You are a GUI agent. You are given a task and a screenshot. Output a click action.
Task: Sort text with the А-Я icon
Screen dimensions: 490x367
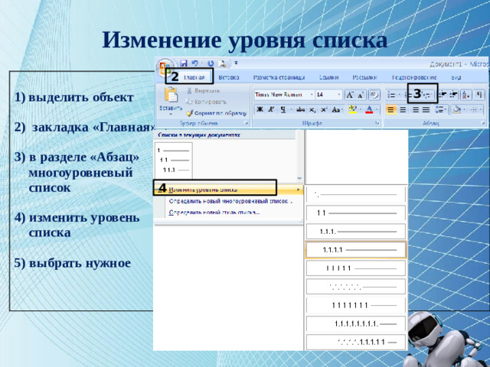tap(466, 95)
